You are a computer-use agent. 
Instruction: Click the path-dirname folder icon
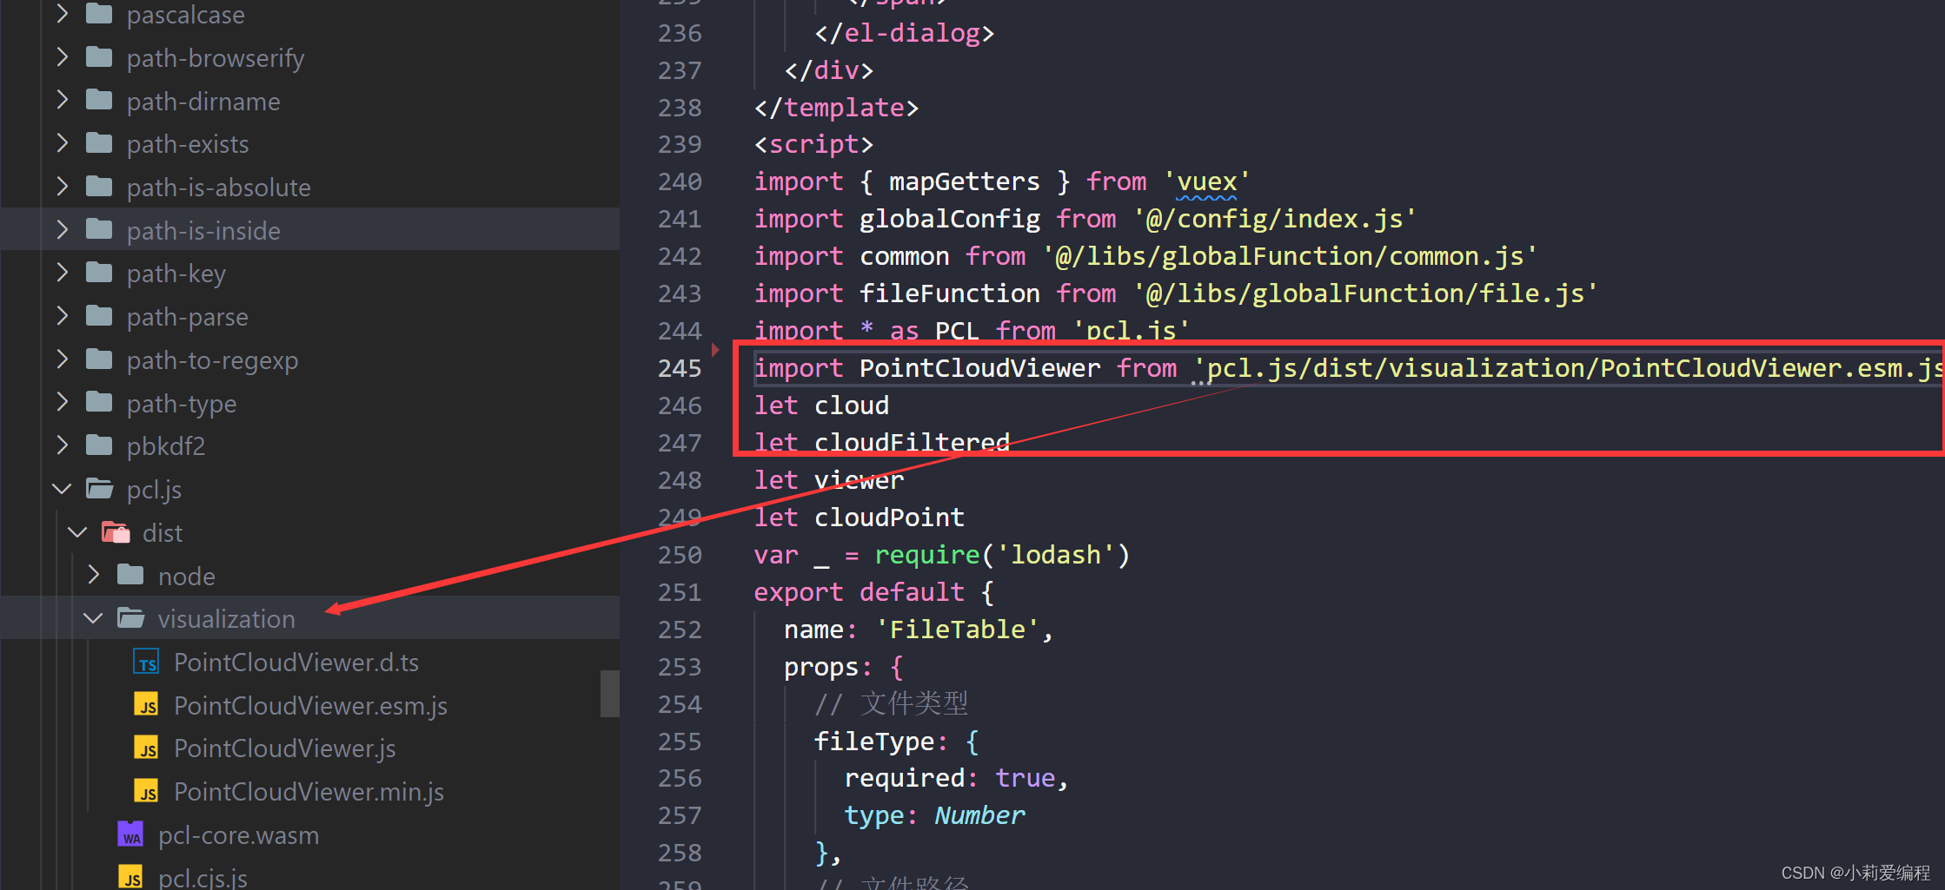[x=99, y=101]
